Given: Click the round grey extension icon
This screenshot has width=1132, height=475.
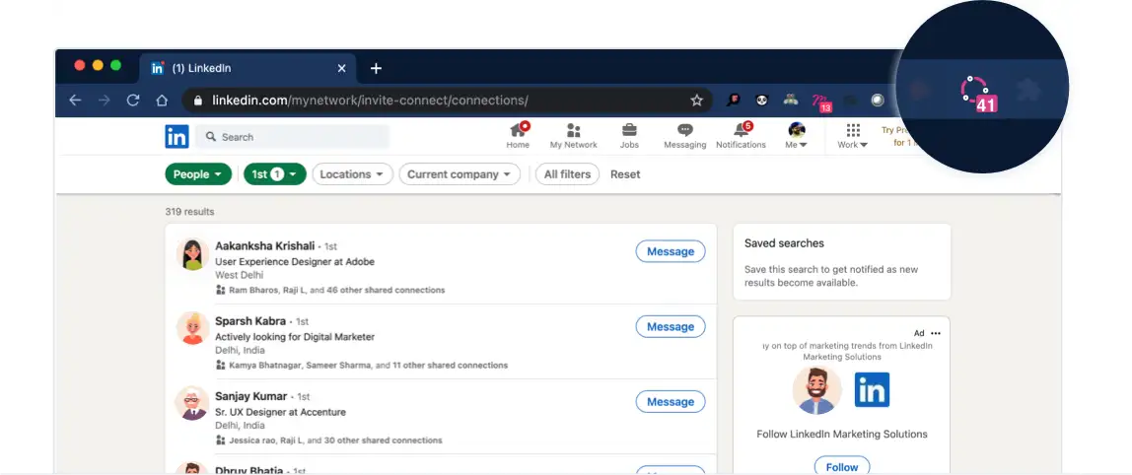Looking at the screenshot, I should (x=878, y=101).
